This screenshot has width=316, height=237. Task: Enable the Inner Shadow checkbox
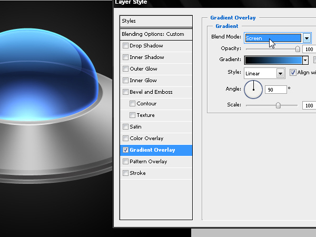[x=125, y=57]
